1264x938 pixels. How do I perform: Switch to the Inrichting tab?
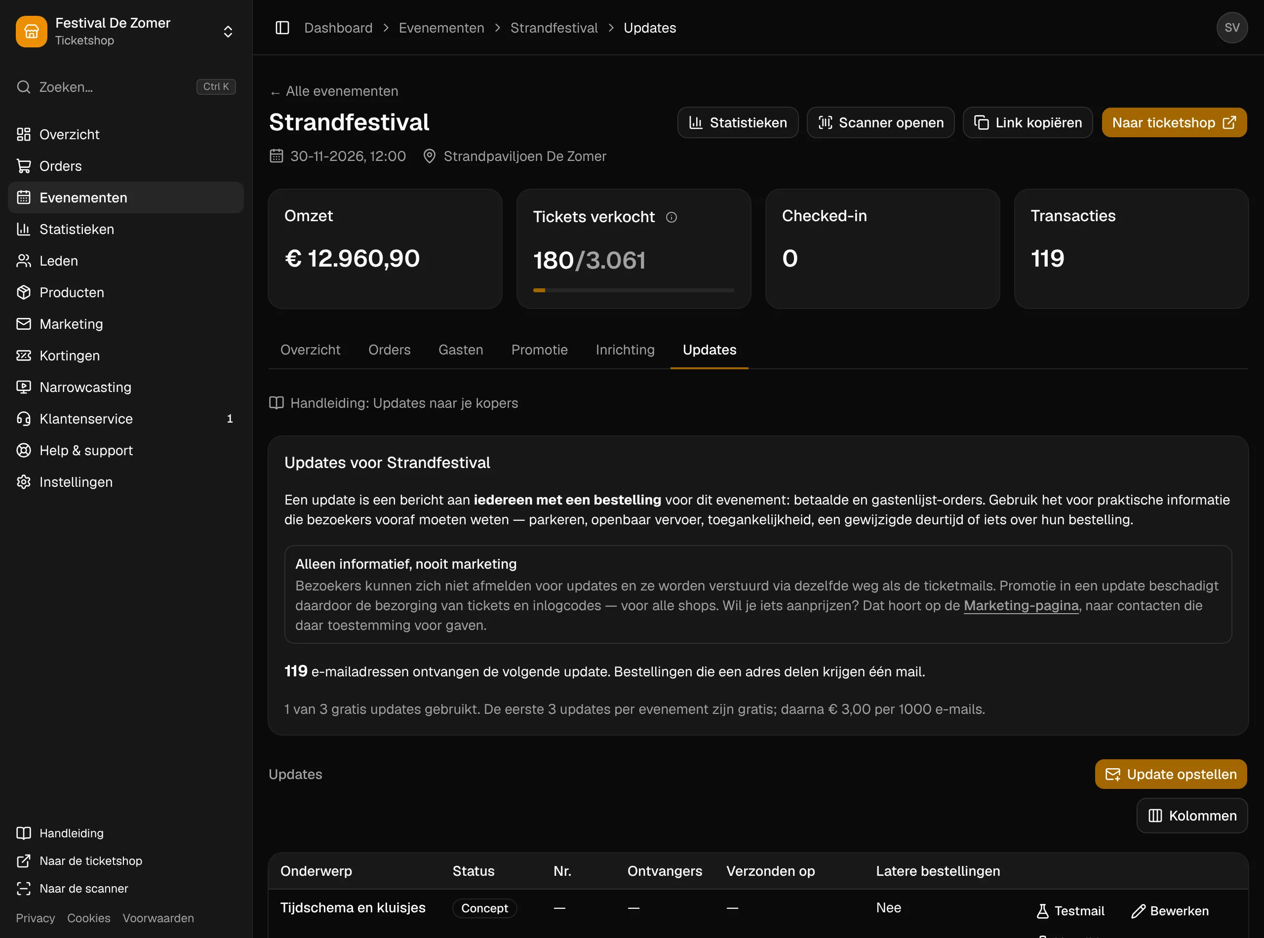click(x=625, y=350)
